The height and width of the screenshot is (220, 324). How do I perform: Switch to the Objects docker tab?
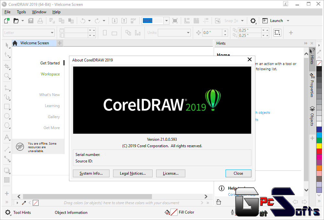(x=312, y=116)
